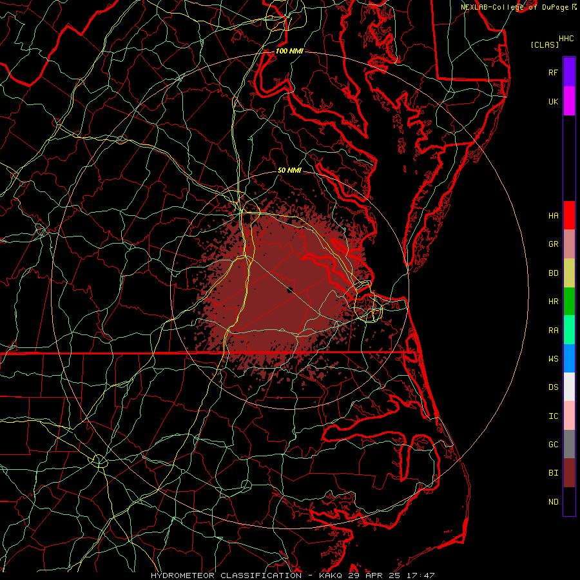Click the ND black legend swatch
580x580 pixels.
pyautogui.click(x=569, y=501)
